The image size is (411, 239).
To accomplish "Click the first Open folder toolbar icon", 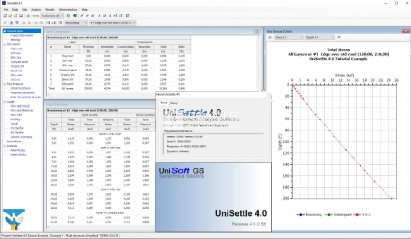I will coord(10,16).
